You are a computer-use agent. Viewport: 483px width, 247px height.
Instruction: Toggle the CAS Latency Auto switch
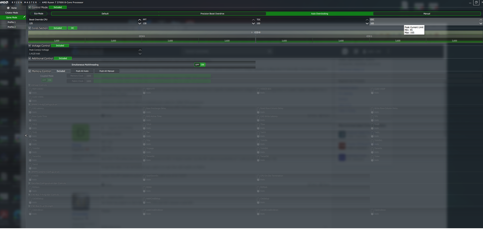30,111
